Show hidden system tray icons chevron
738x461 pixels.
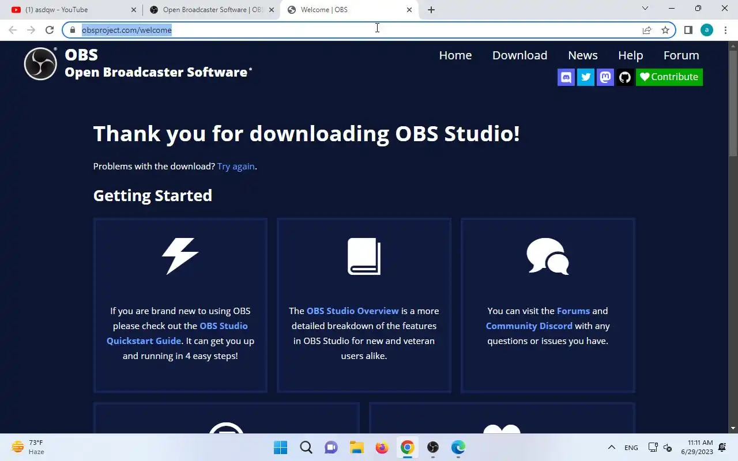611,447
